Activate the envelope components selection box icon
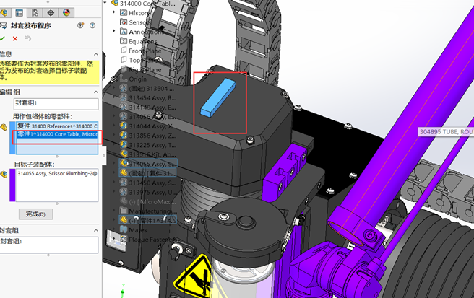This screenshot has width=474, height=298. point(4,128)
